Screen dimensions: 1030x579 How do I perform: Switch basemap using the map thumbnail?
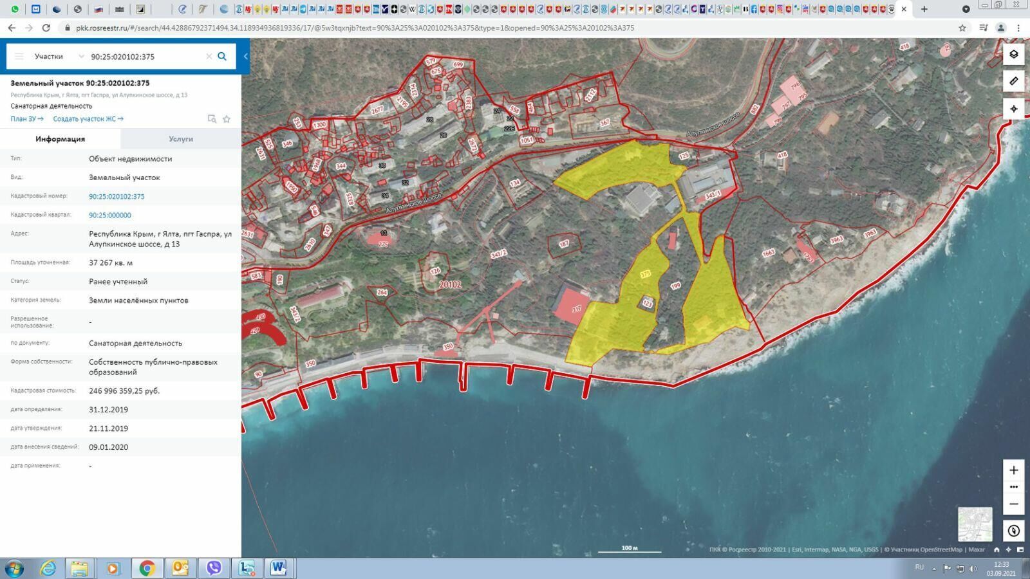click(x=975, y=524)
